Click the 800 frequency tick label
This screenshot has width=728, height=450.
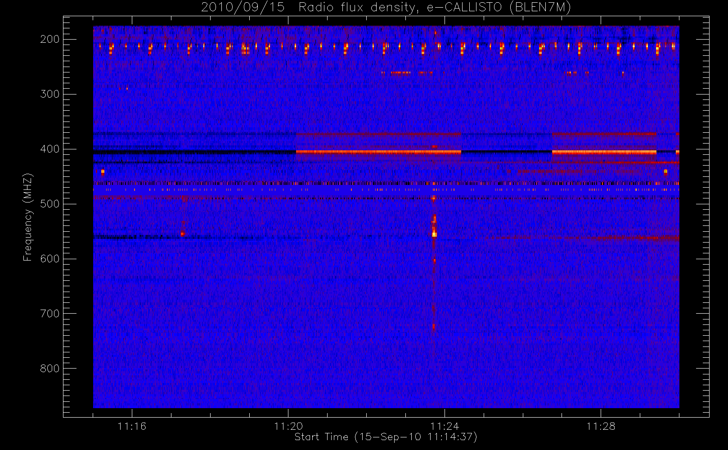(x=50, y=369)
